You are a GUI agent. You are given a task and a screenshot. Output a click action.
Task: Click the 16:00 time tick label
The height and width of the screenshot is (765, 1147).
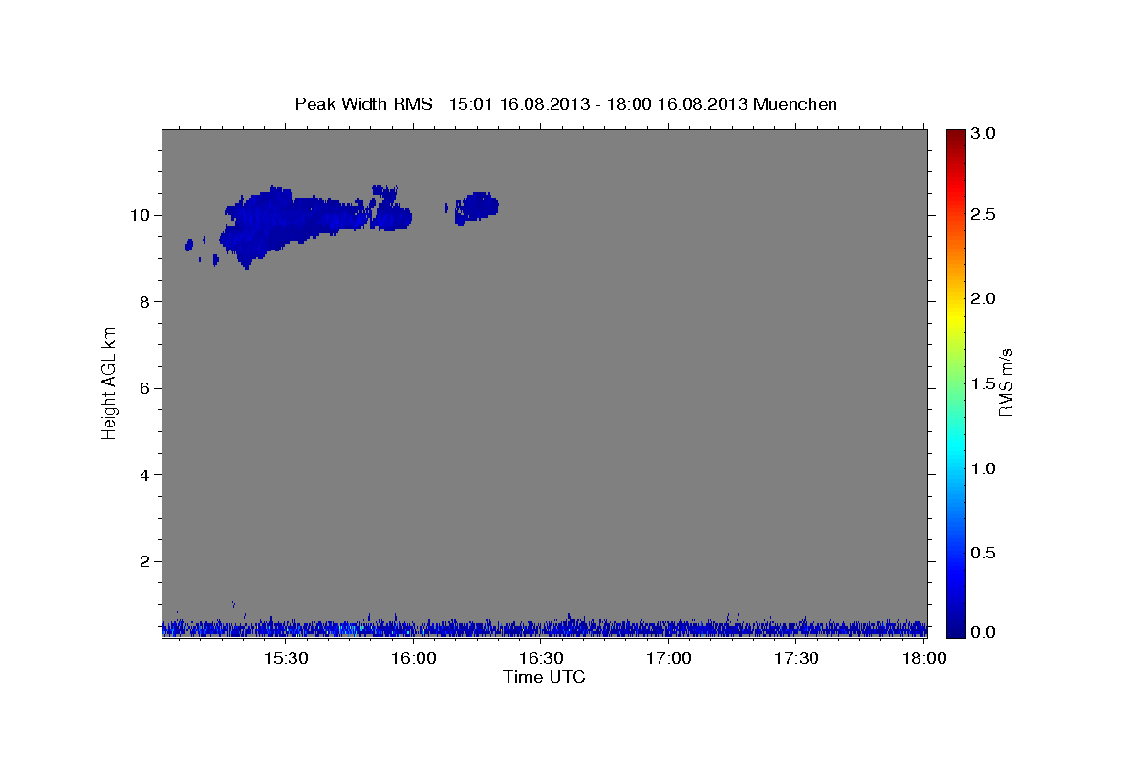414,658
